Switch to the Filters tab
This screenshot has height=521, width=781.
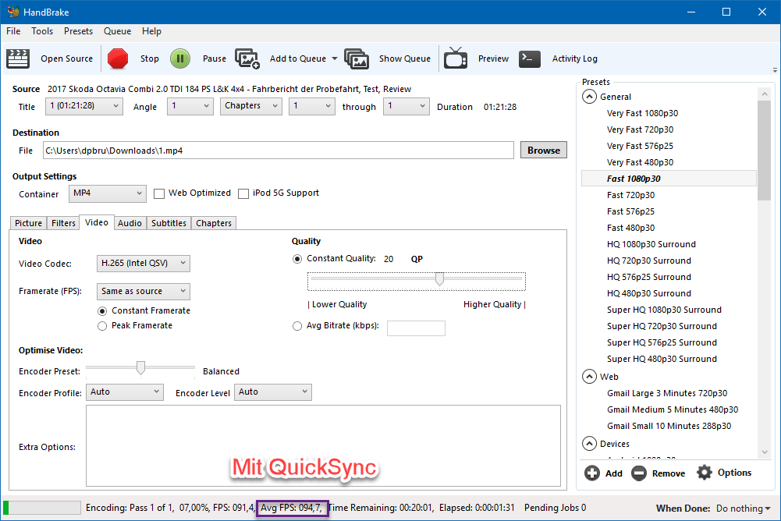click(63, 223)
